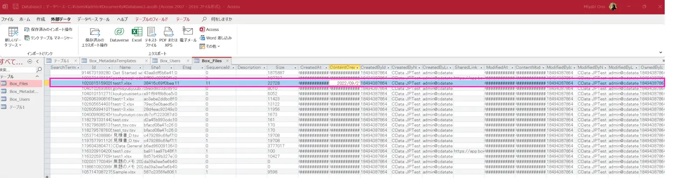Open Size column filter dropdown

click(295, 68)
